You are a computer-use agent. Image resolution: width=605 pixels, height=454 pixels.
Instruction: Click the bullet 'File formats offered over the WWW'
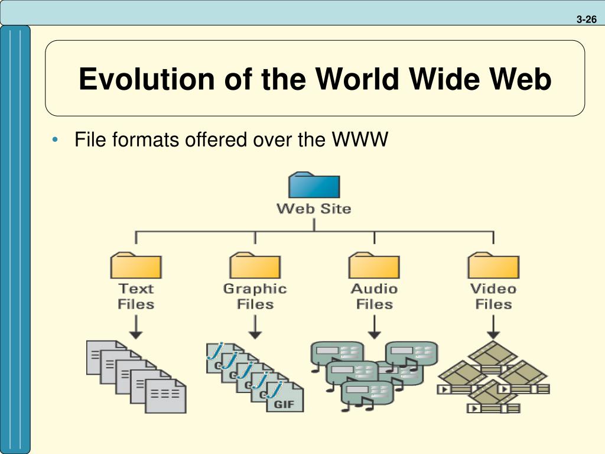231,140
